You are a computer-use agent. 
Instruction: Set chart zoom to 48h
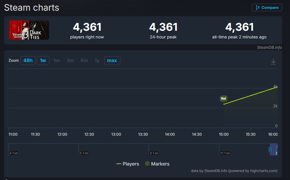pos(28,61)
